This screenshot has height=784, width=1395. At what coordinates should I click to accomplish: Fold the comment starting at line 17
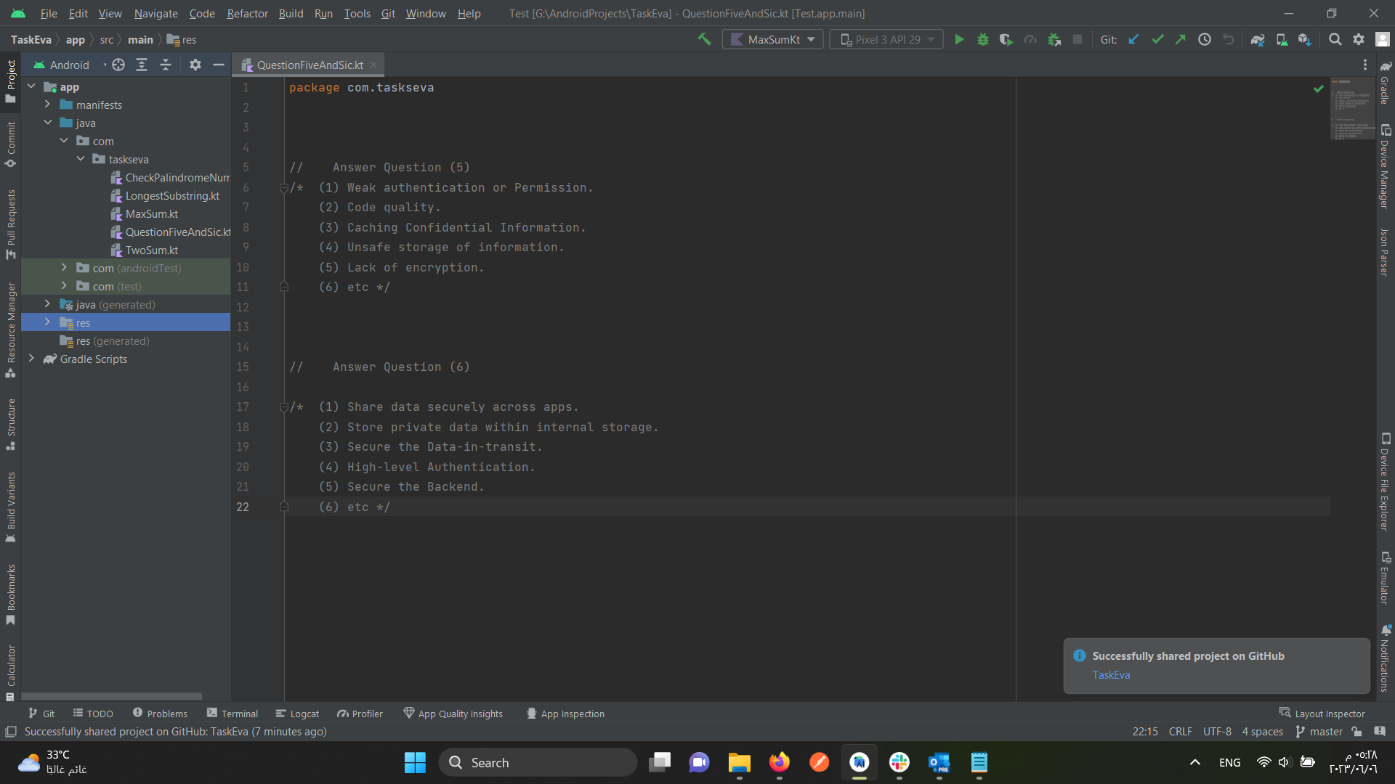[284, 407]
